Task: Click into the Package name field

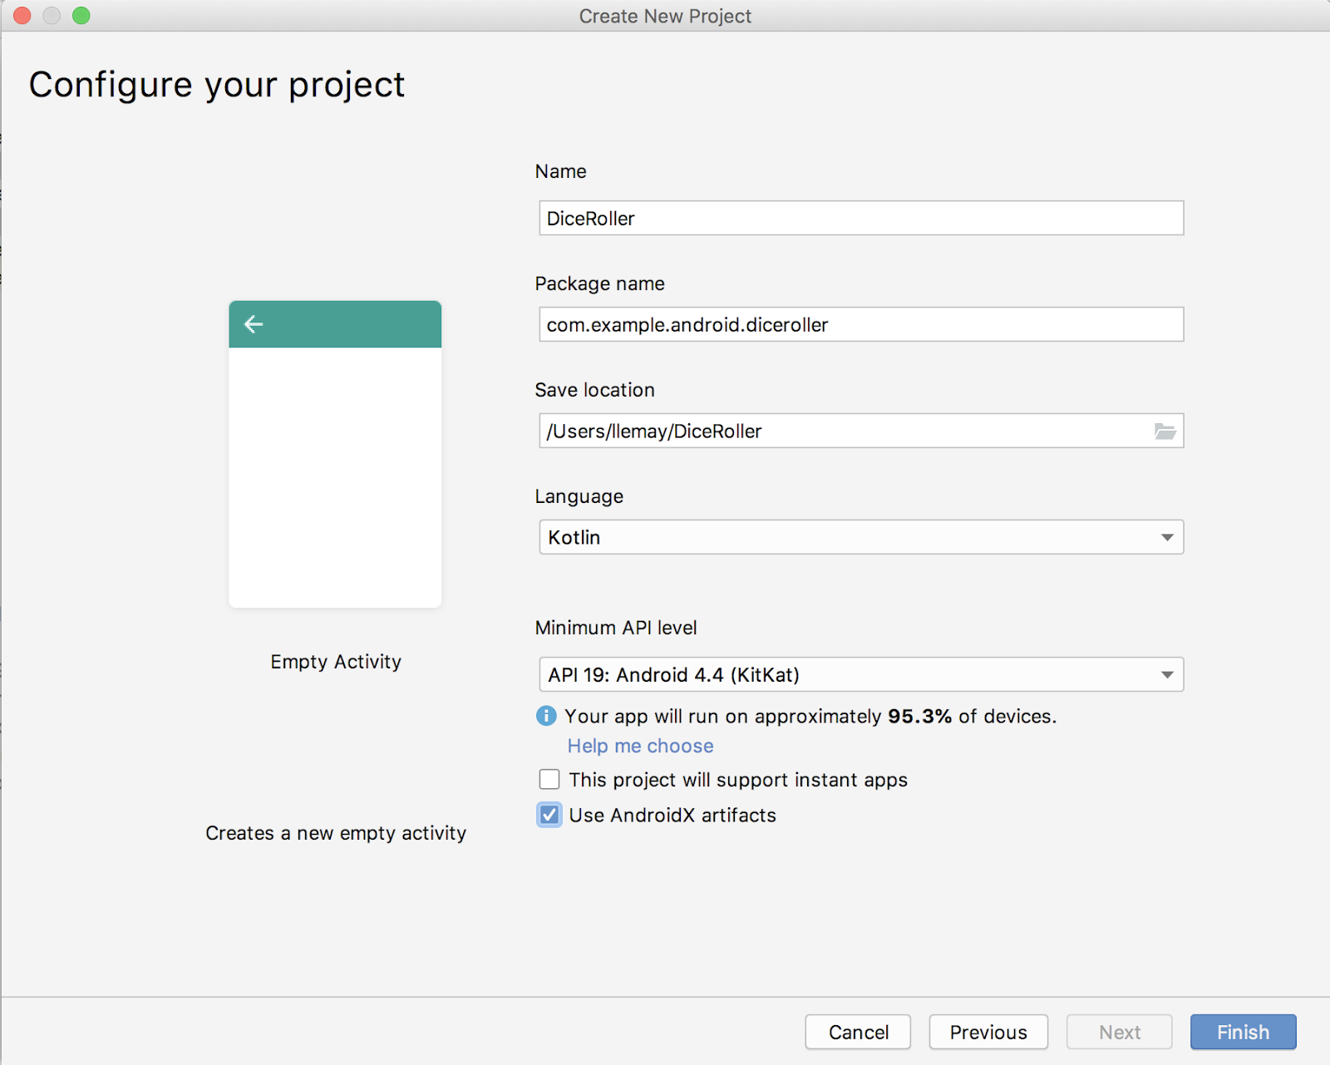Action: tap(860, 324)
